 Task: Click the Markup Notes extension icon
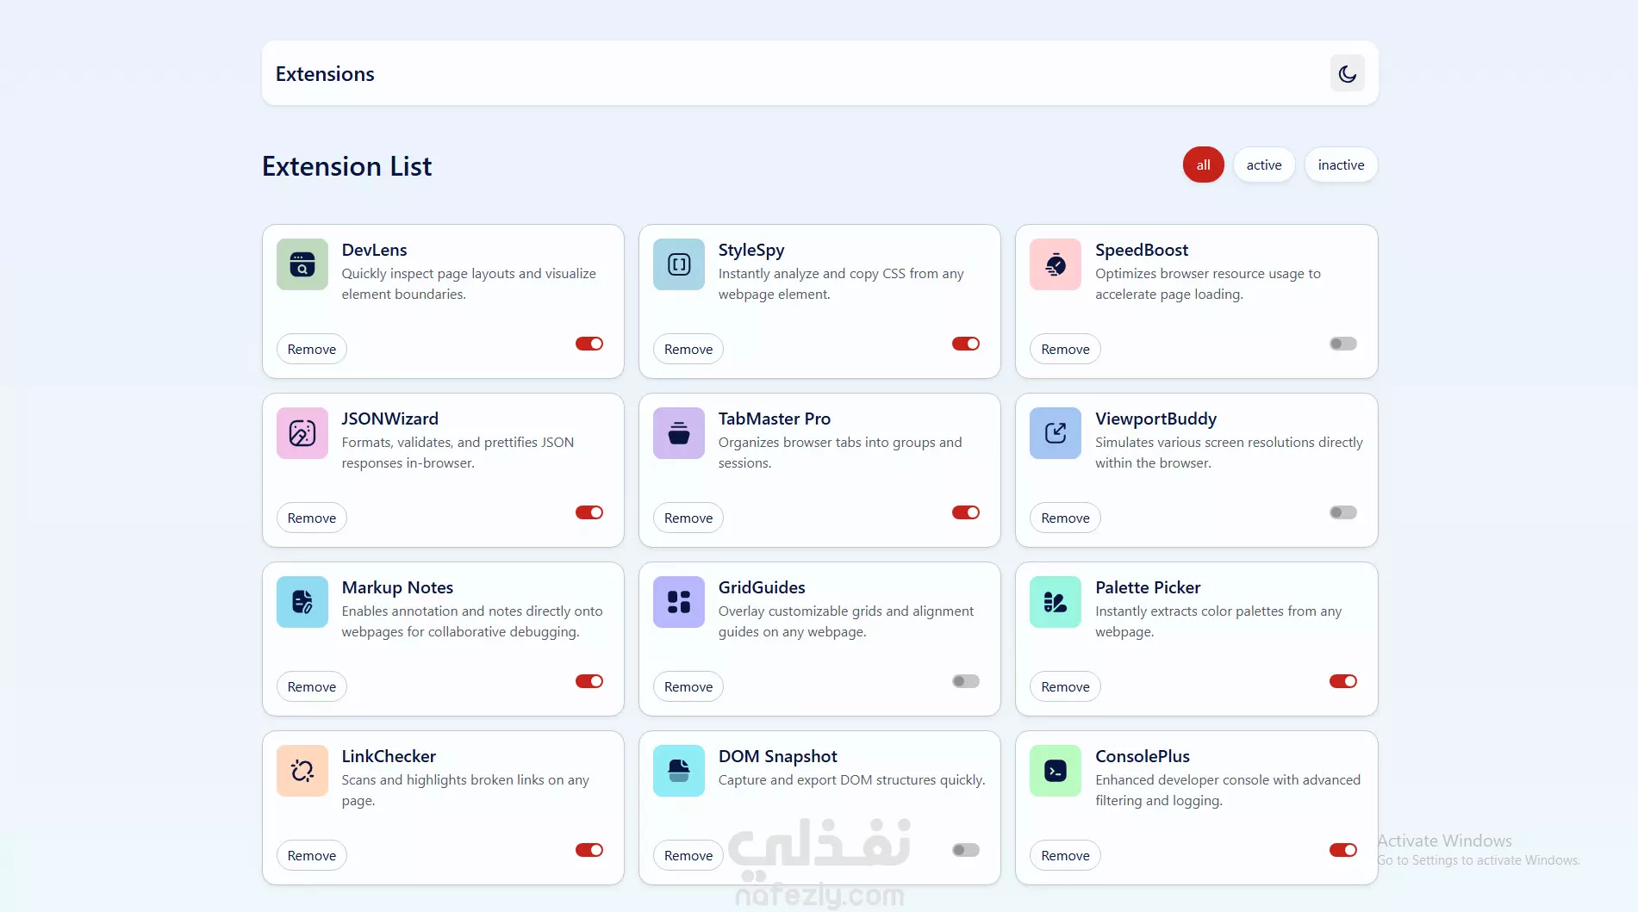click(x=302, y=602)
